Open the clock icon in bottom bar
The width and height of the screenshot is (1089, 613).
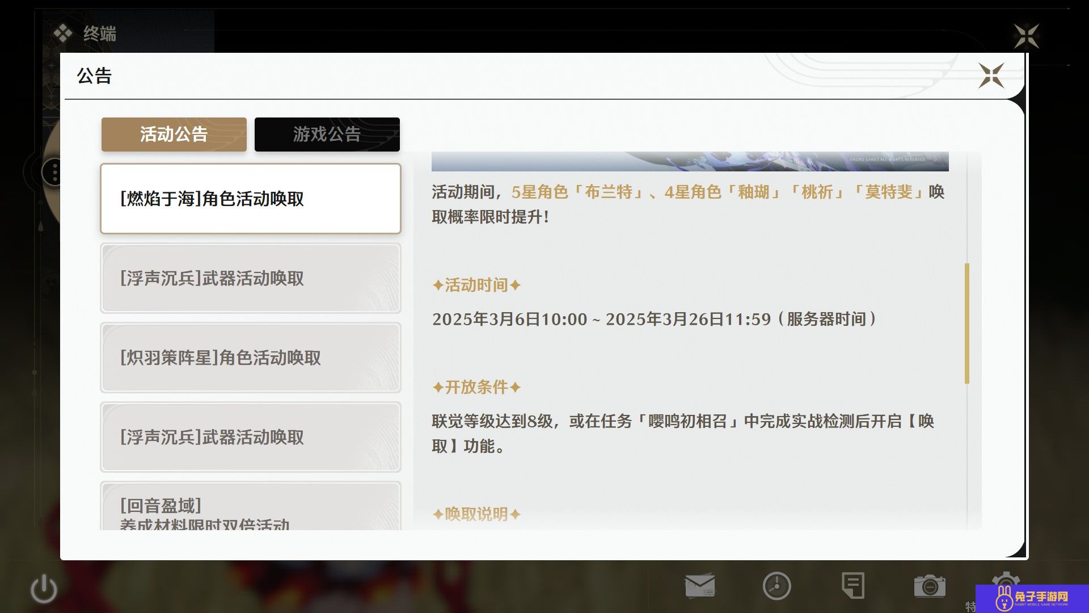(x=776, y=586)
